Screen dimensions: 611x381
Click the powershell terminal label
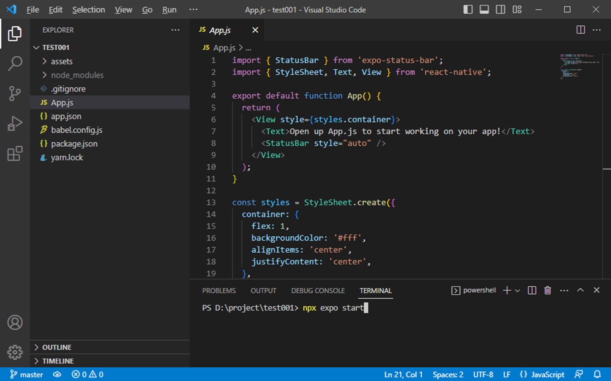click(x=474, y=290)
